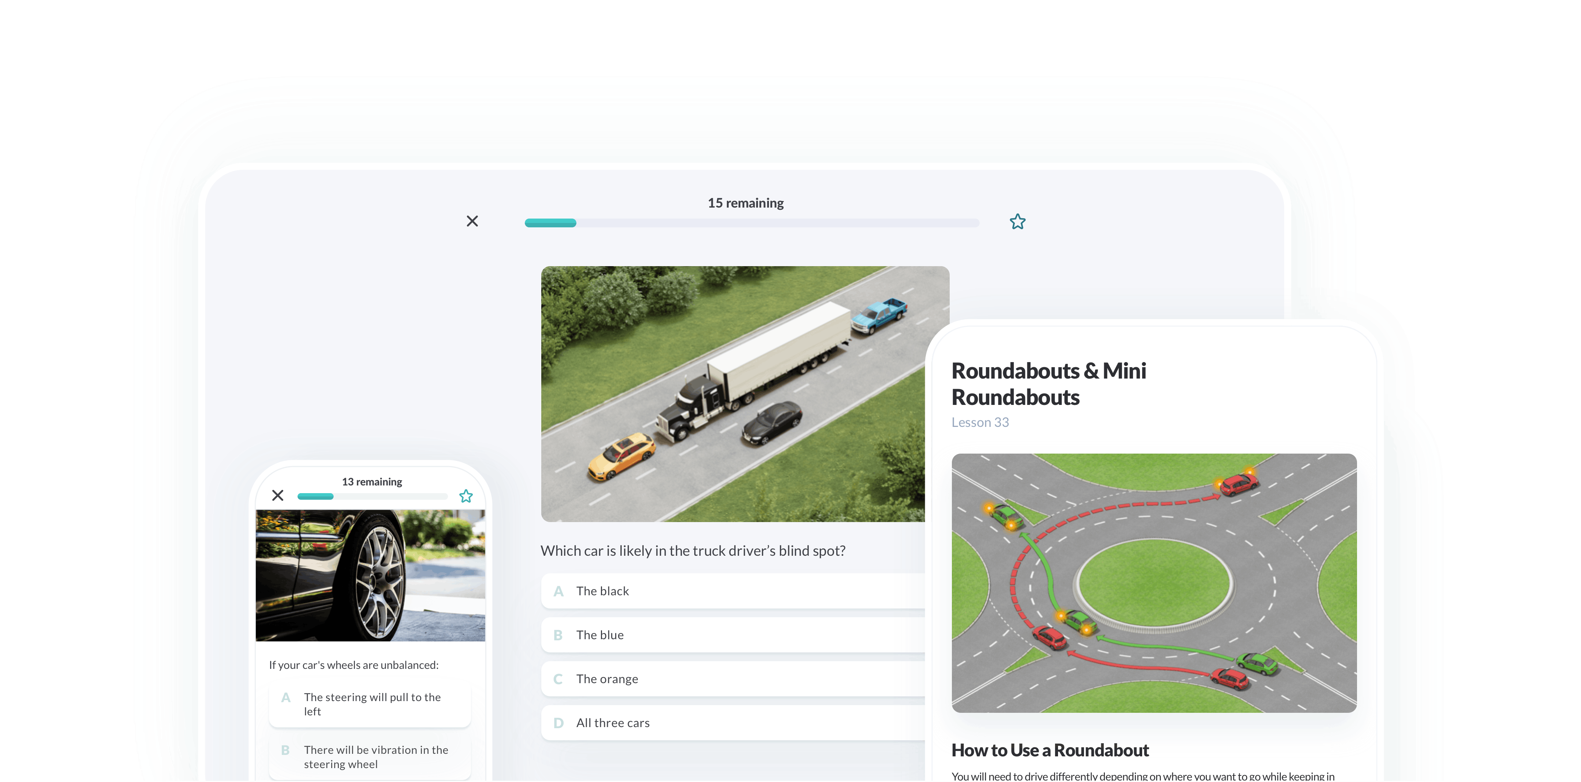This screenshot has width=1581, height=782.
Task: Bookmark question using tablet star icon
Action: point(1017,221)
